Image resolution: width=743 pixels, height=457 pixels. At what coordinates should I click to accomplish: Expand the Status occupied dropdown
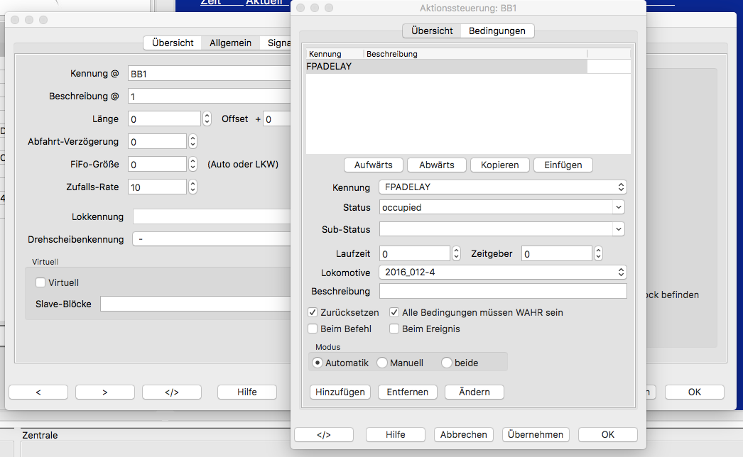[502, 207]
